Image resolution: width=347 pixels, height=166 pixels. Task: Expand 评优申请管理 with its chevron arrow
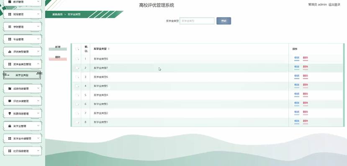click(x=38, y=101)
